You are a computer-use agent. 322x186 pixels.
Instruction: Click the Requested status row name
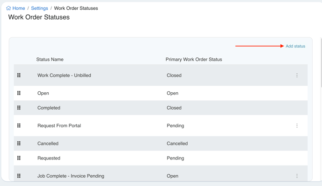click(x=49, y=158)
